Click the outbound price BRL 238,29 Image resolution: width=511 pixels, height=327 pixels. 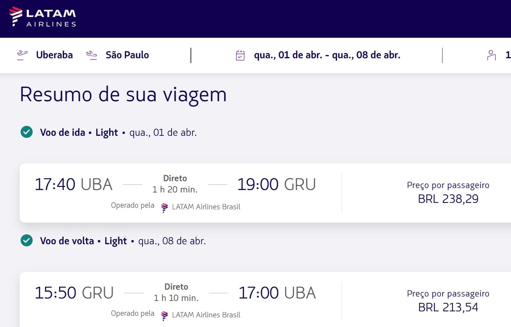(448, 198)
